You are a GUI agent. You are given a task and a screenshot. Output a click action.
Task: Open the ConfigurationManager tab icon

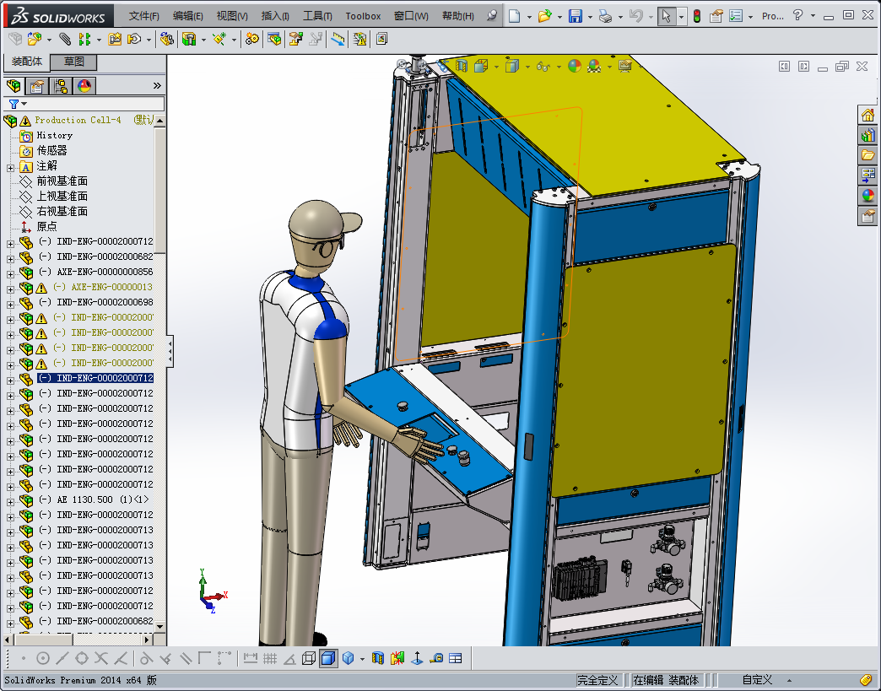coord(61,86)
